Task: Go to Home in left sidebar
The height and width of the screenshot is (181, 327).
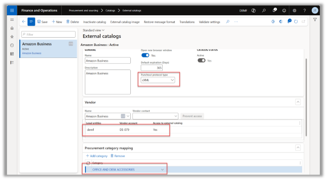Action: [x=12, y=28]
